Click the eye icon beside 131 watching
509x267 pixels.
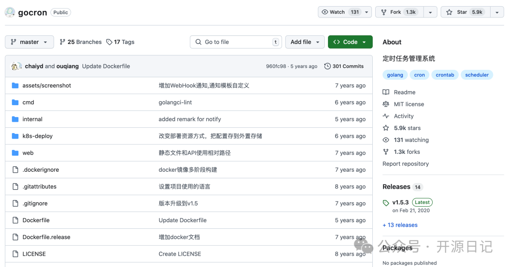386,140
